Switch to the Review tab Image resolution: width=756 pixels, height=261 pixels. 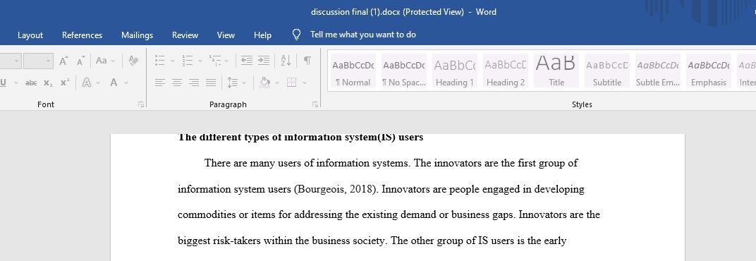185,35
